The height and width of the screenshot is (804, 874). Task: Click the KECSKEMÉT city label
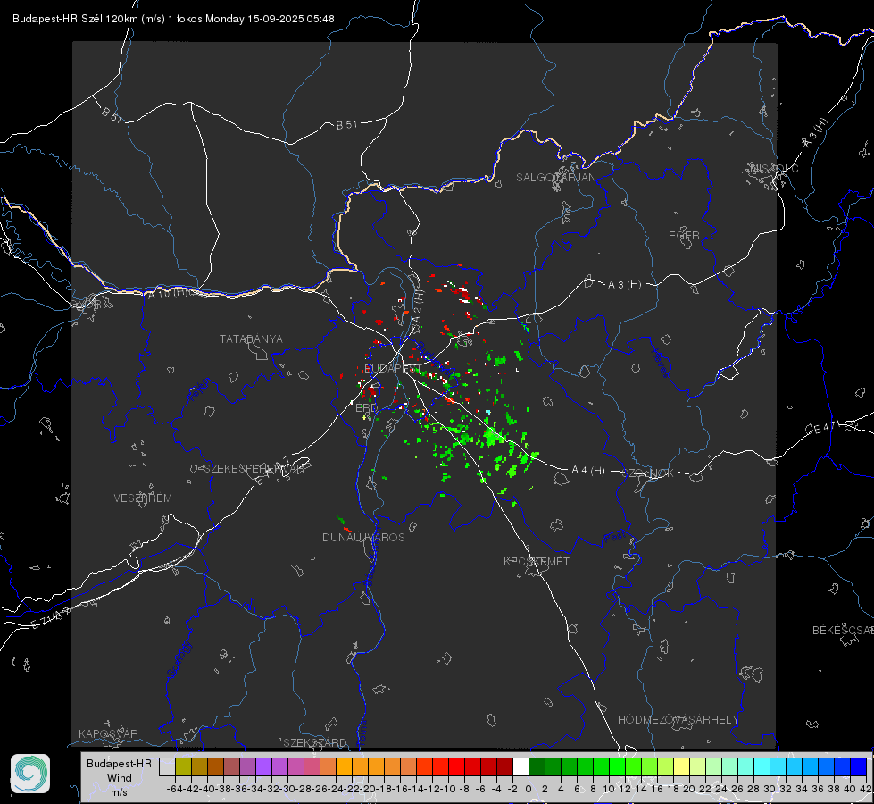[x=537, y=561]
